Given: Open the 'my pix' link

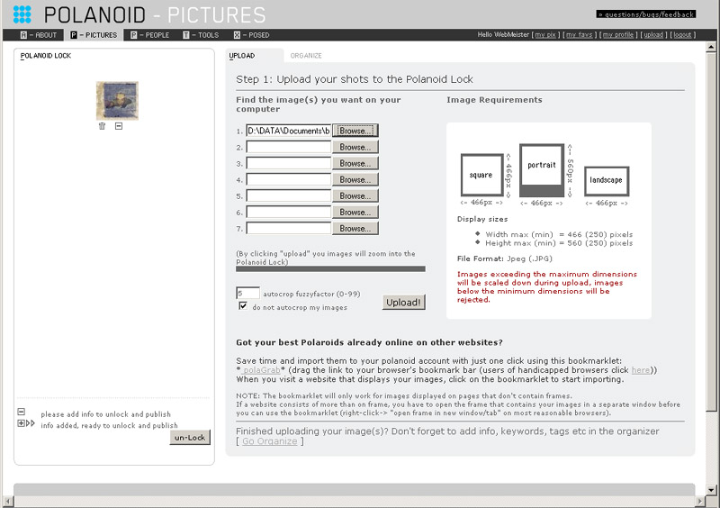Looking at the screenshot, I should pyautogui.click(x=545, y=35).
